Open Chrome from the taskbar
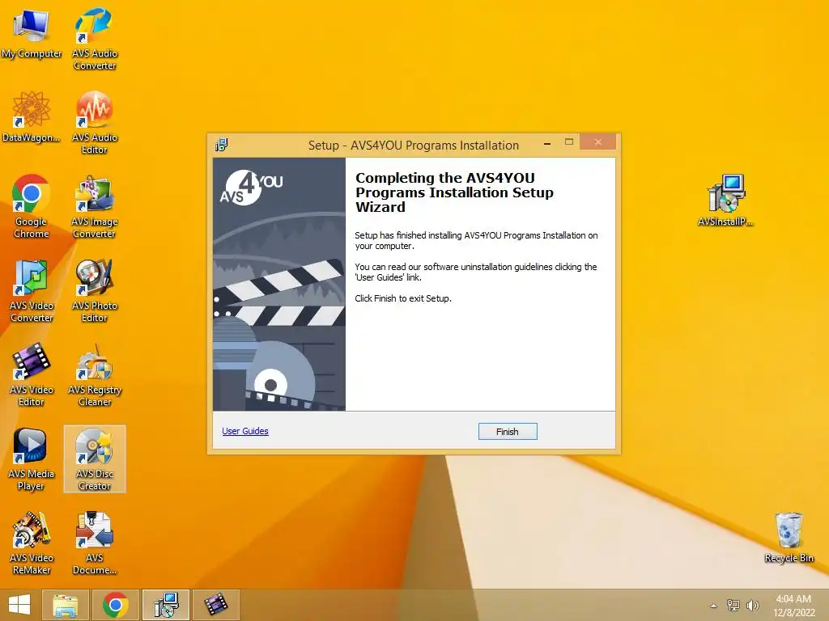 click(115, 605)
